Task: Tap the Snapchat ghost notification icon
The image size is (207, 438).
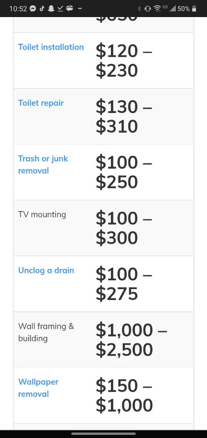Action: pyautogui.click(x=51, y=9)
